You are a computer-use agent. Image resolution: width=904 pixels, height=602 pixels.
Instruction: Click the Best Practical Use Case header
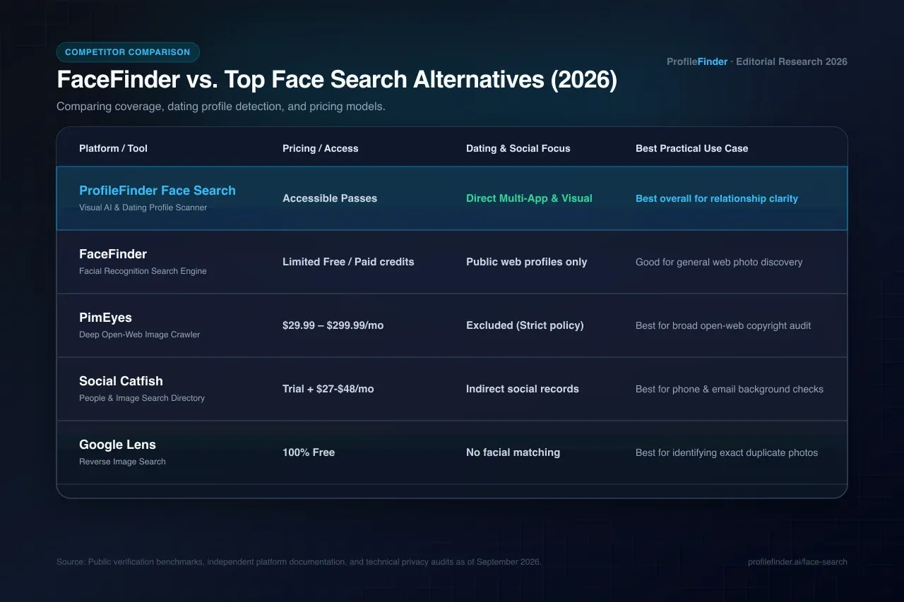691,148
